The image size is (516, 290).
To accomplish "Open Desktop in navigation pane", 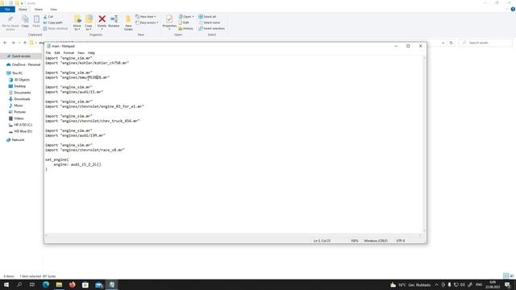I will [x=18, y=86].
